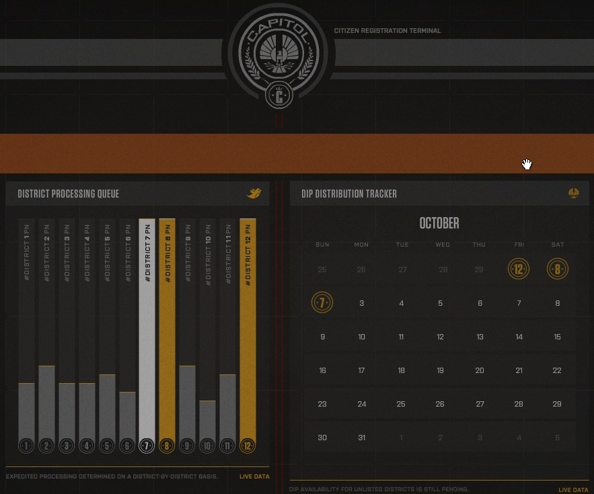Click the Citizen Registration Terminal label

click(387, 31)
